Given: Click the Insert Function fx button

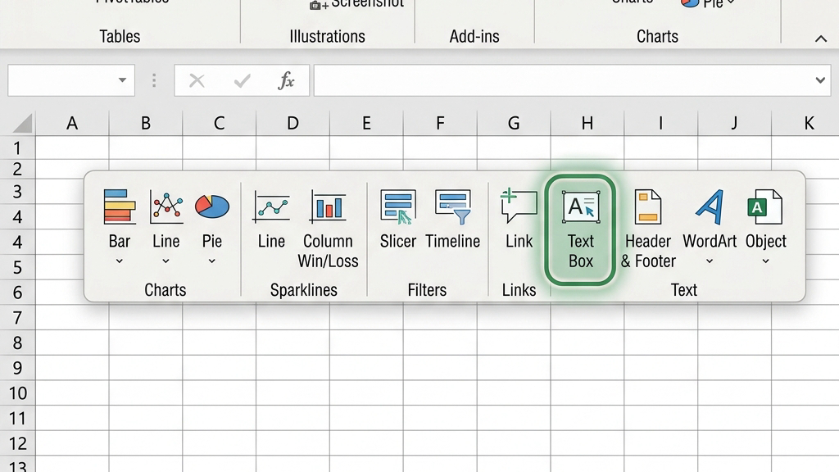Looking at the screenshot, I should [286, 80].
